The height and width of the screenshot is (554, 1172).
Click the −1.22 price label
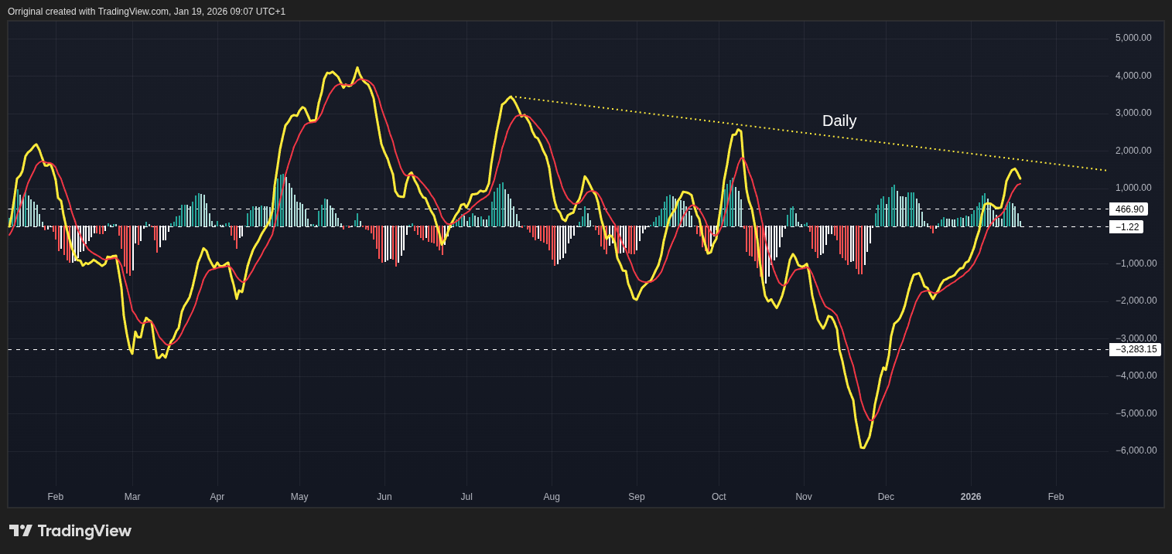[1126, 227]
